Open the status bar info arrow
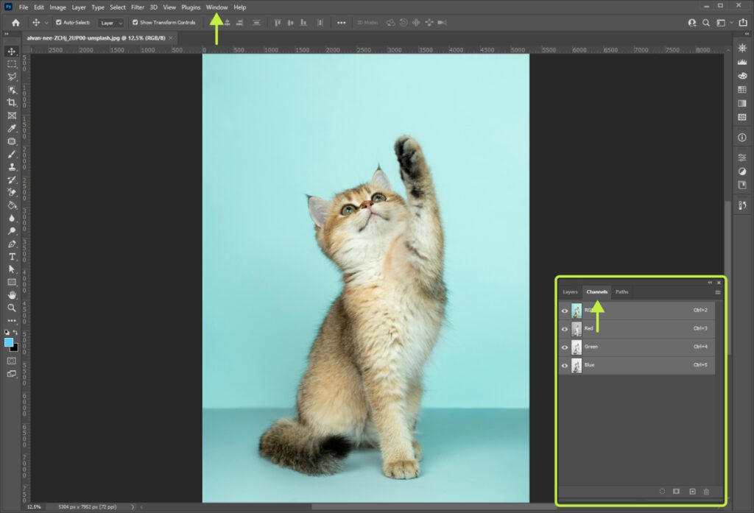Image resolution: width=754 pixels, height=513 pixels. (x=133, y=507)
